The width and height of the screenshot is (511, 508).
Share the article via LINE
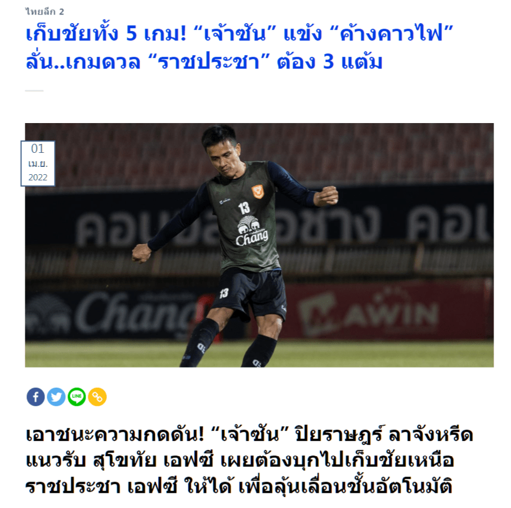(x=77, y=397)
